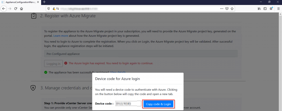Click the Pre-Configured appliance key field
The width and height of the screenshot is (282, 111).
click(141, 54)
